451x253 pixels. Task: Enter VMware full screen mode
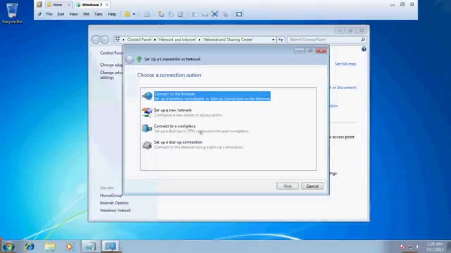click(215, 14)
